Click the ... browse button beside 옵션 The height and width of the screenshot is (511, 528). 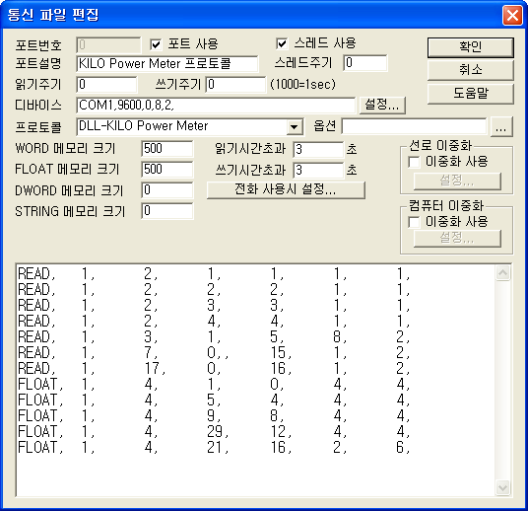click(x=501, y=127)
